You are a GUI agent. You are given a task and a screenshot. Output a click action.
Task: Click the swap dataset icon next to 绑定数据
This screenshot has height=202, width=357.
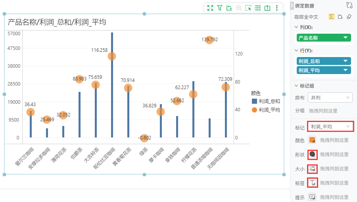[349, 5]
